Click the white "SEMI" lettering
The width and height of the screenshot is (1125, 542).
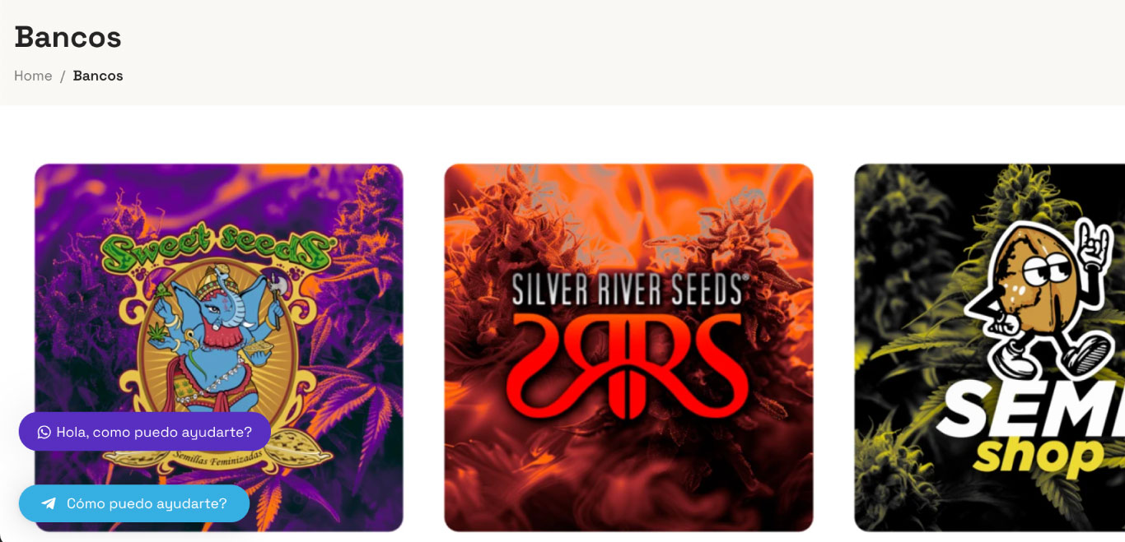pos(1031,410)
